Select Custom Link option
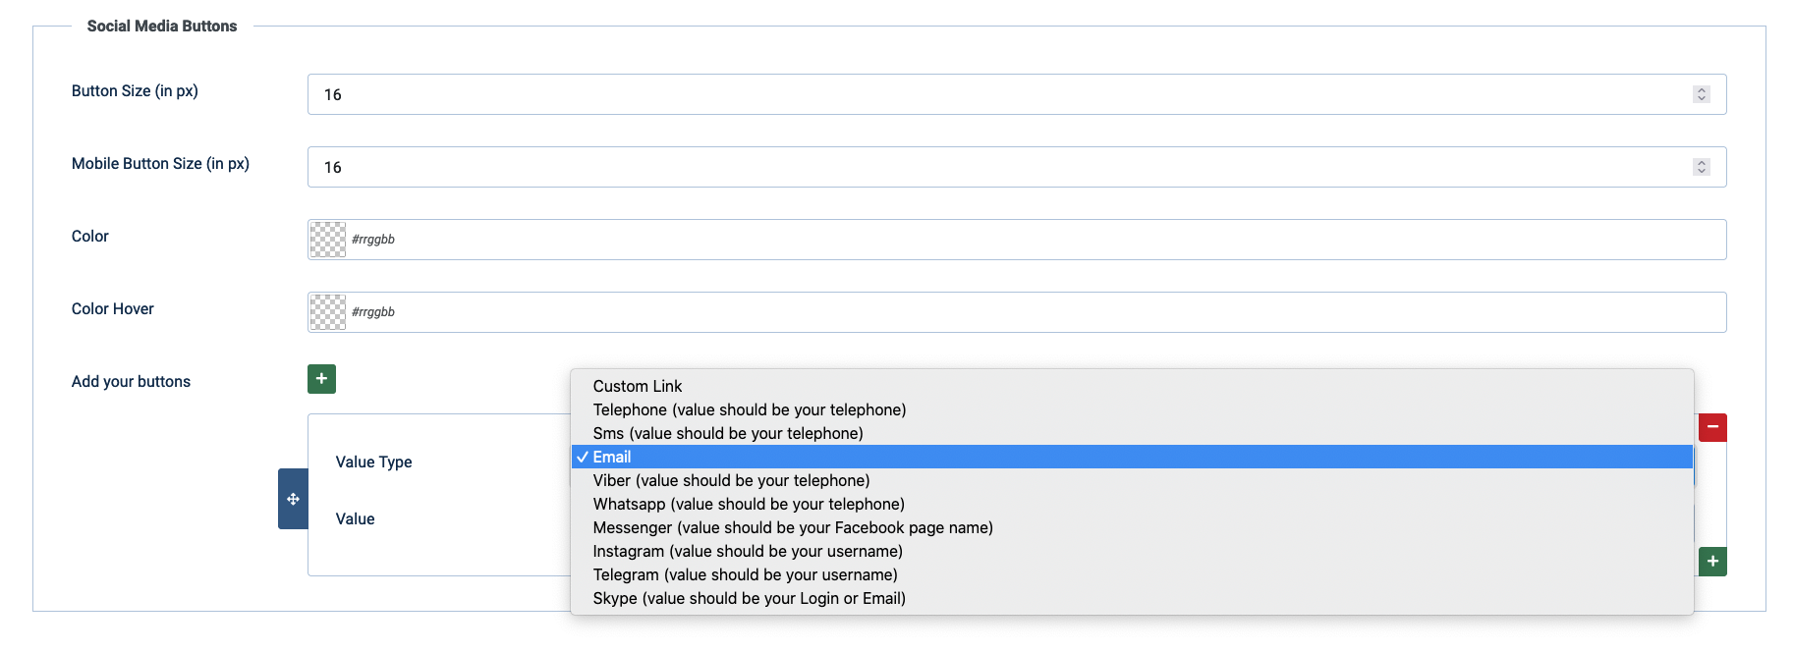This screenshot has width=1793, height=652. [x=638, y=387]
